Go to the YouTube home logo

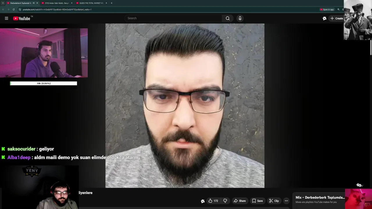tap(22, 18)
